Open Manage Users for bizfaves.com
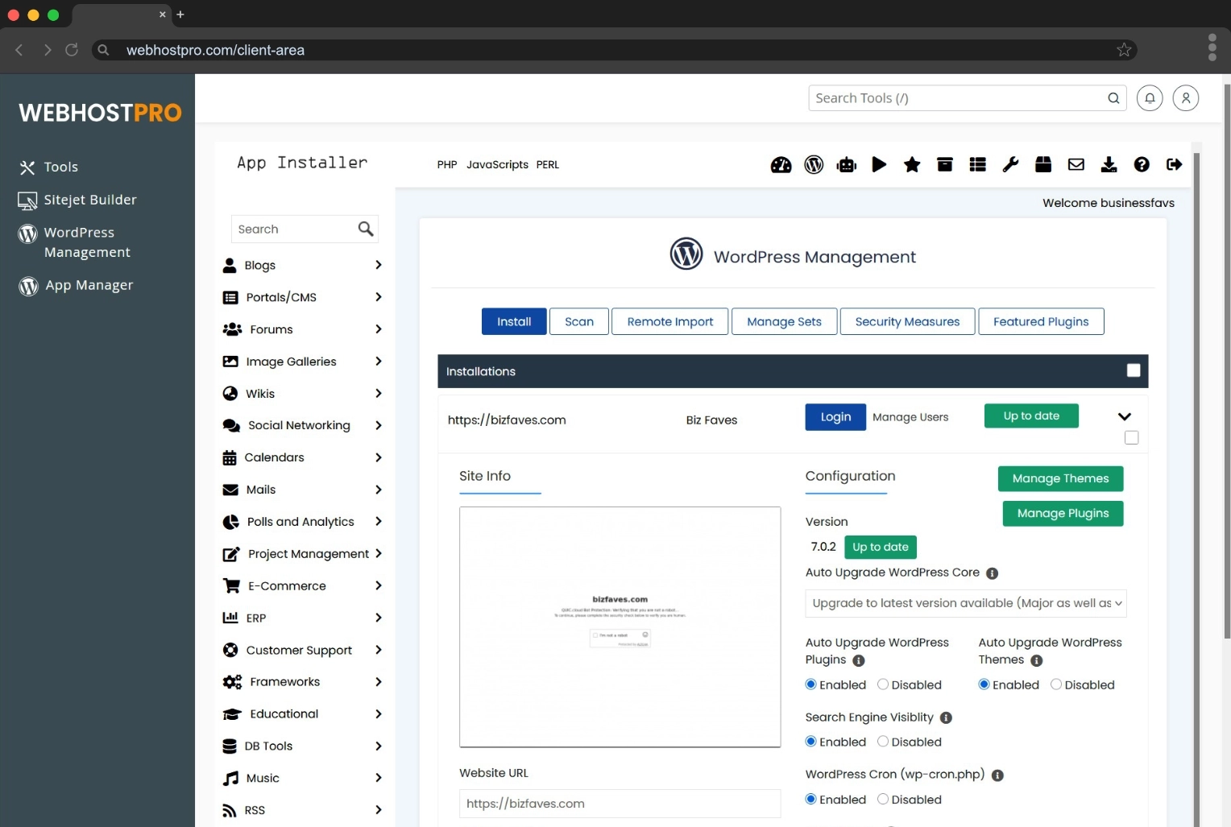This screenshot has height=827, width=1231. pyautogui.click(x=910, y=417)
